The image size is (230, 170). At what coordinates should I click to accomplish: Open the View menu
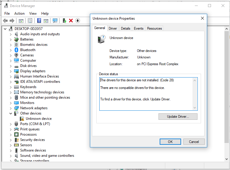(x=33, y=14)
